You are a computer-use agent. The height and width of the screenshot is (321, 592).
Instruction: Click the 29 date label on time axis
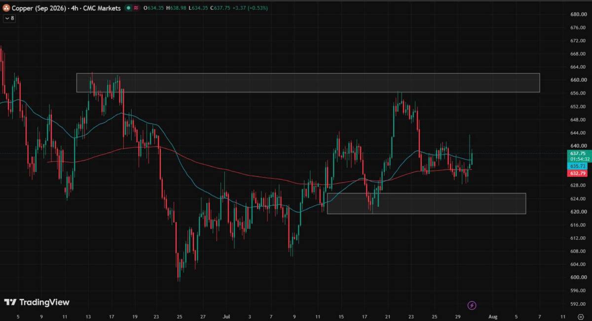[x=458, y=317]
